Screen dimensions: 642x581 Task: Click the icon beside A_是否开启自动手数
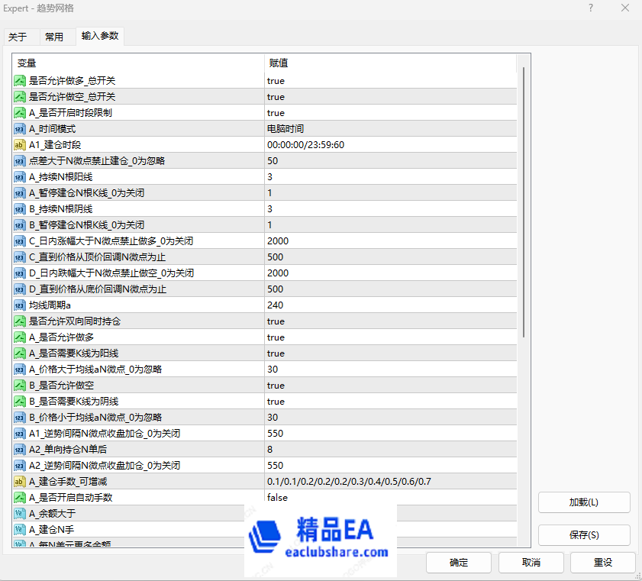point(20,498)
